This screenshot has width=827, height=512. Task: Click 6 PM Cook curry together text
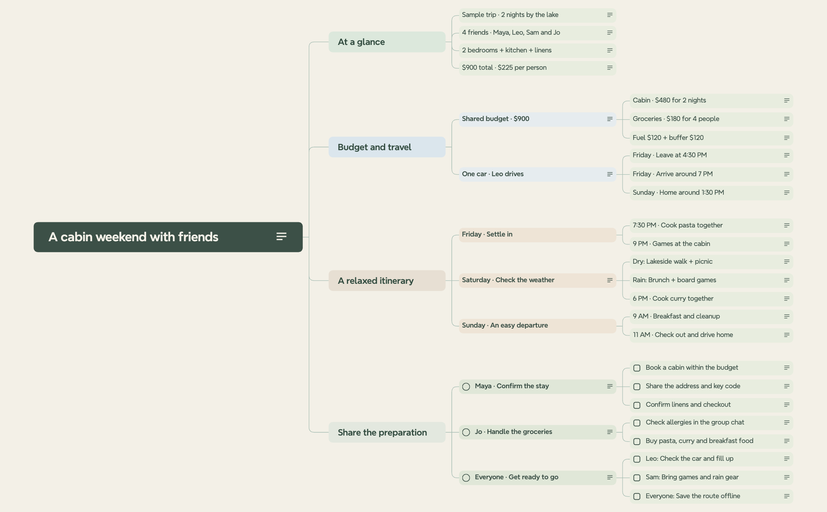(673, 299)
